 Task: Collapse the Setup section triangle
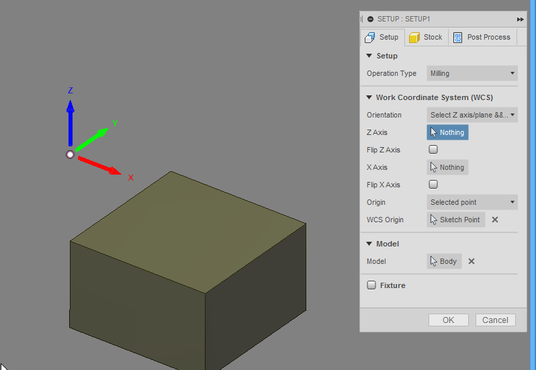coord(369,56)
